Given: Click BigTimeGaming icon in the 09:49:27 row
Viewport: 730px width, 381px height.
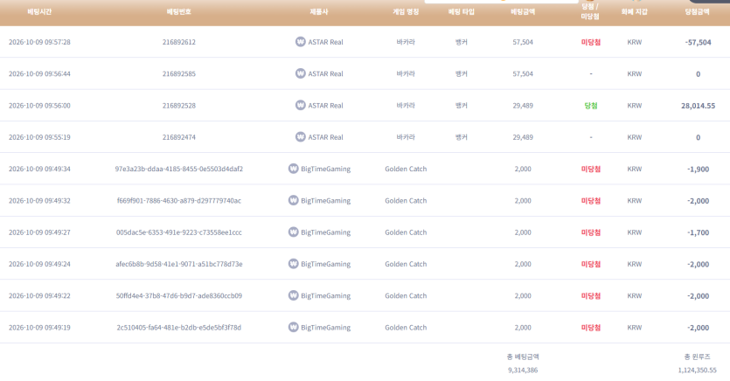Looking at the screenshot, I should point(293,232).
